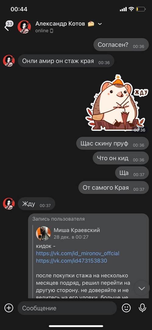
Task: Tap the microphone voice message icon
Action: (142, 308)
